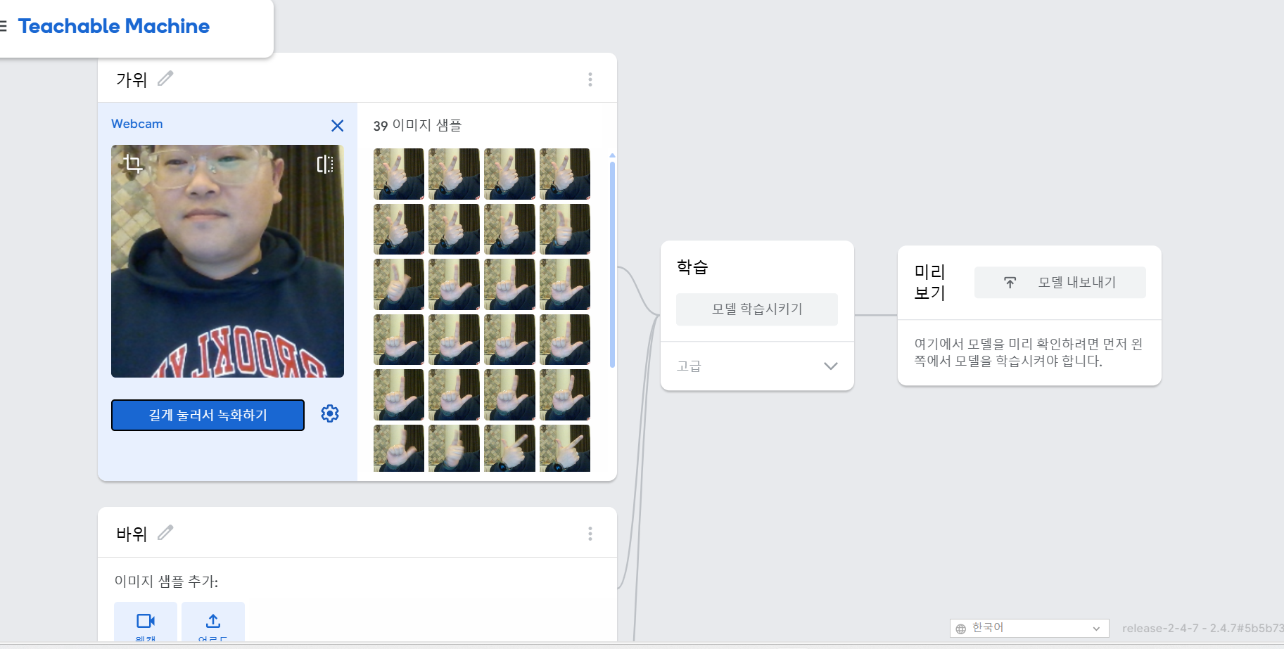Click the 길게 눌러서 녹화하기 button
Screen dimensions: 1284x649
point(208,415)
